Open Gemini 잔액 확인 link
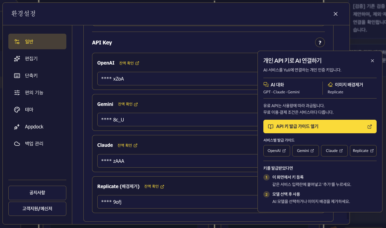The width and height of the screenshot is (386, 228). coord(128,104)
